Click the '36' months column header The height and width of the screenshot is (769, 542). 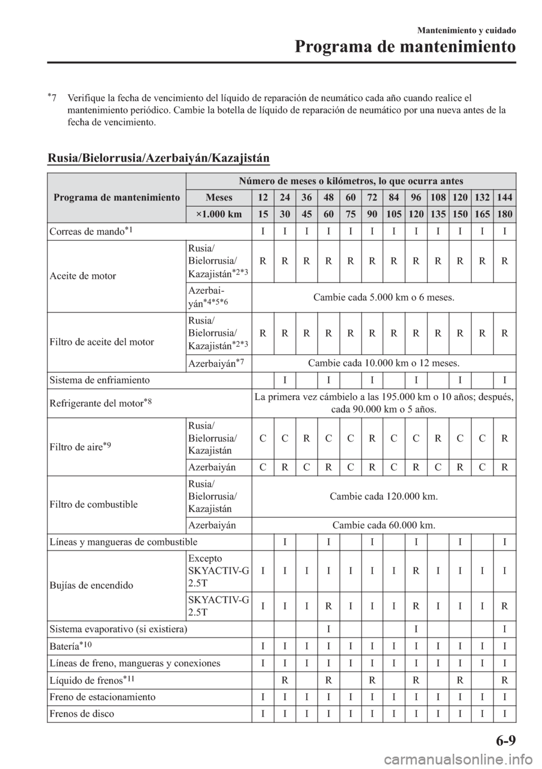pos(307,198)
